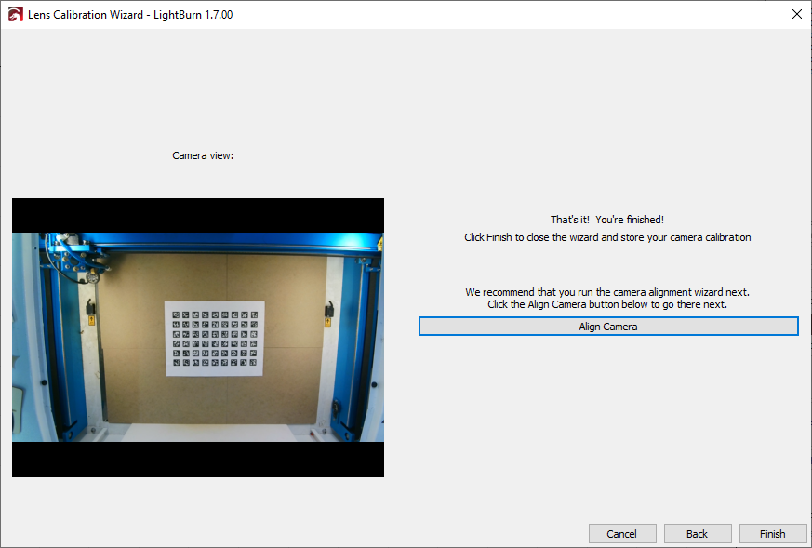Click the Lens Calibration Wizard title text
Screen dimensions: 812x548
coord(130,14)
